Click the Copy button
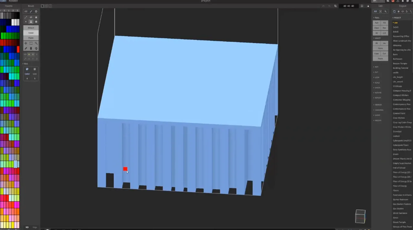 (x=377, y=54)
